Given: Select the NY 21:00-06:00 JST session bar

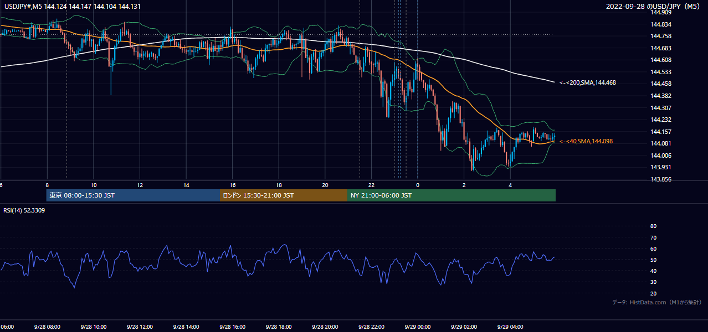Looking at the screenshot, I should (x=452, y=195).
